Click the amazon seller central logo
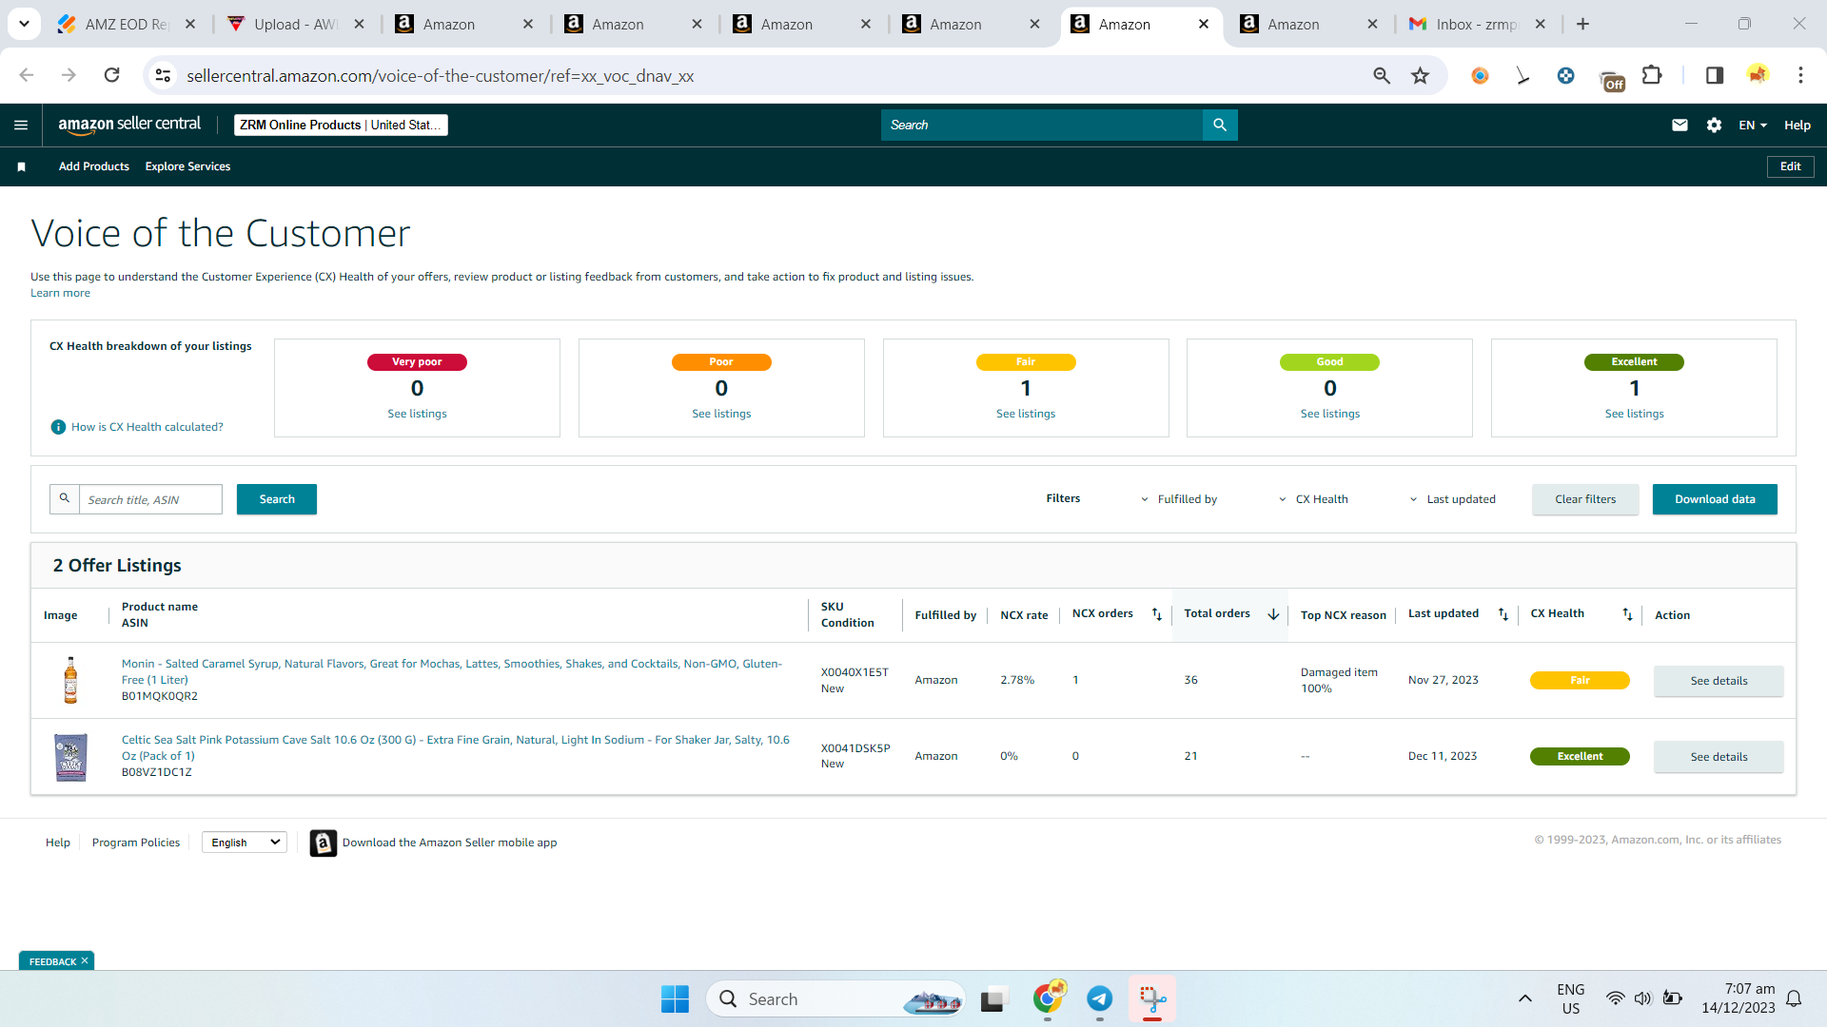 tap(129, 125)
